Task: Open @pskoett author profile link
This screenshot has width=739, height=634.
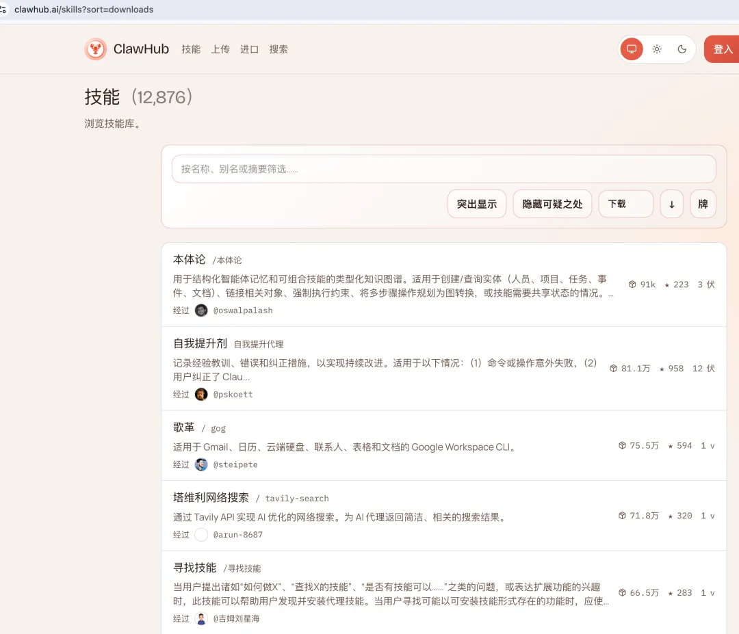Action: (233, 394)
